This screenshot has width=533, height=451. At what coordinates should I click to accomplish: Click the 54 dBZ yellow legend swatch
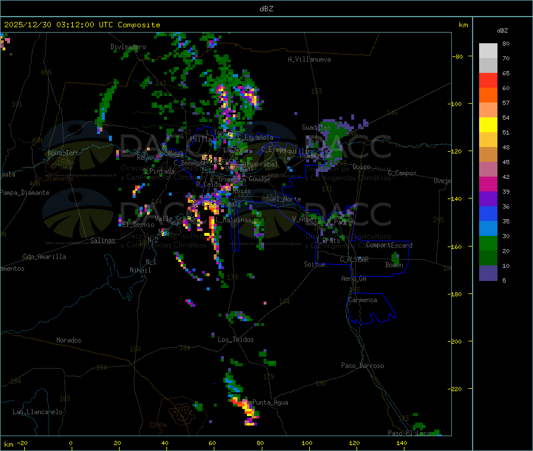pos(488,125)
